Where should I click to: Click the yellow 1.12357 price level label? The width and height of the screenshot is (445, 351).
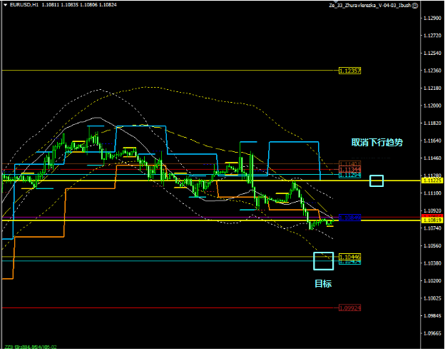point(349,71)
